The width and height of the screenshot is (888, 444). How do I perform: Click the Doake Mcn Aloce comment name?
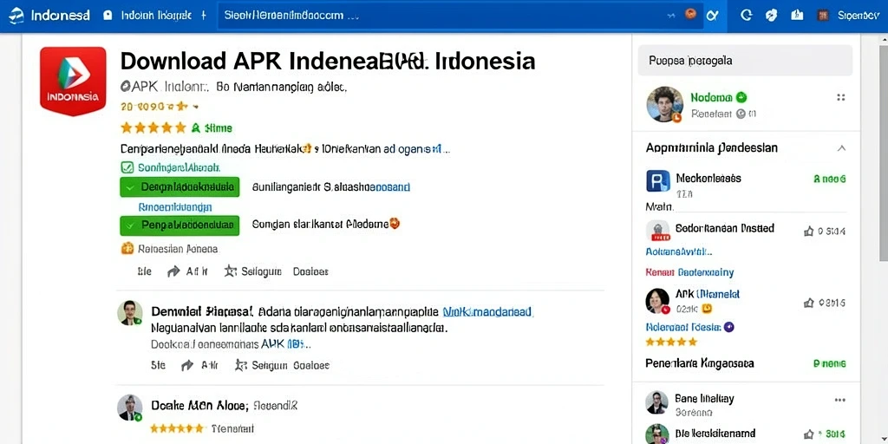(x=199, y=406)
